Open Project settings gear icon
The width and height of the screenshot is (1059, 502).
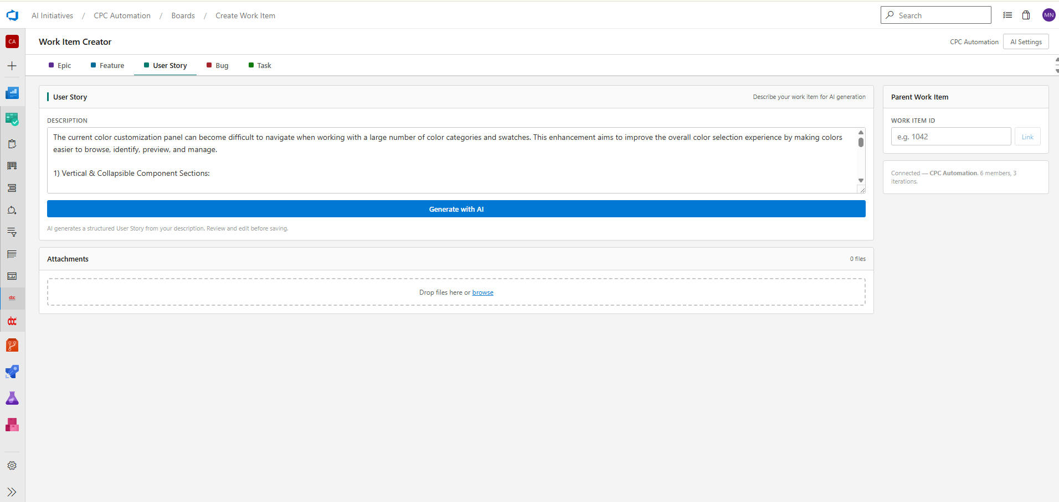[12, 466]
